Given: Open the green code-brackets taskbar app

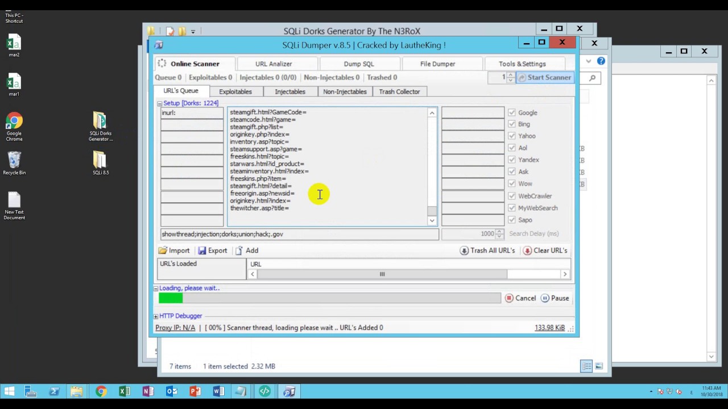Looking at the screenshot, I should [264, 391].
